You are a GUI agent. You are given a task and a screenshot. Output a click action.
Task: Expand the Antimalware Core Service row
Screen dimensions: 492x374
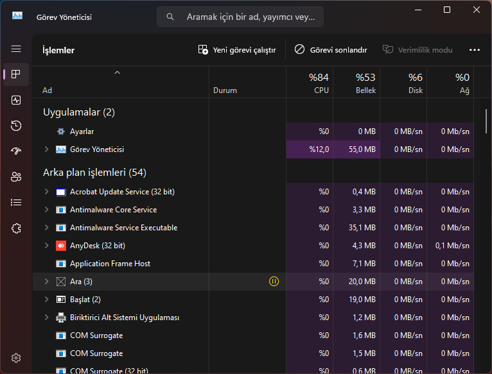pos(46,209)
